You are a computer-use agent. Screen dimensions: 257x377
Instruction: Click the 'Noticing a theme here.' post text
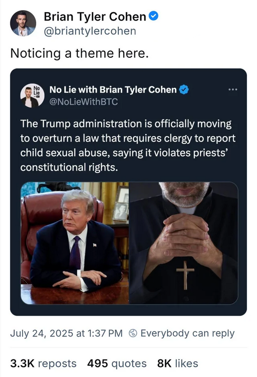point(79,53)
